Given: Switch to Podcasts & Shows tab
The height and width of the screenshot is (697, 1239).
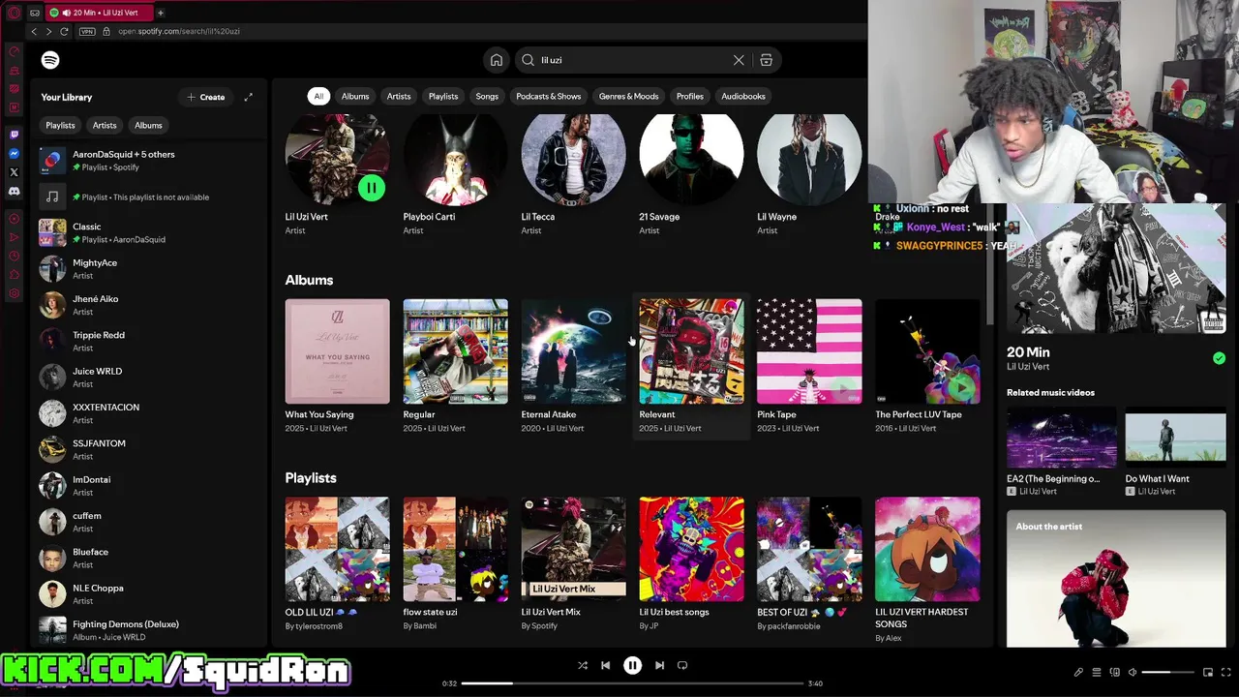Looking at the screenshot, I should (x=549, y=96).
